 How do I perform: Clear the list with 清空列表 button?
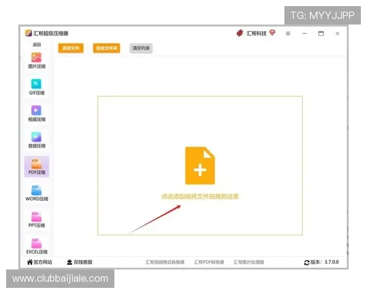(141, 48)
